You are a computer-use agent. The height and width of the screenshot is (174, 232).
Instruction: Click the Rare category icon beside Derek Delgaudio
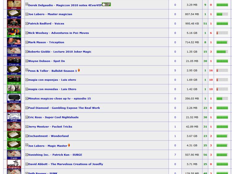pyautogui.click(x=14, y=5)
